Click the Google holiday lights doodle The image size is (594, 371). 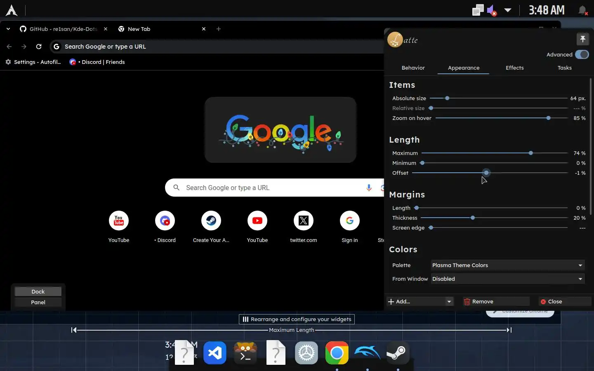click(280, 130)
